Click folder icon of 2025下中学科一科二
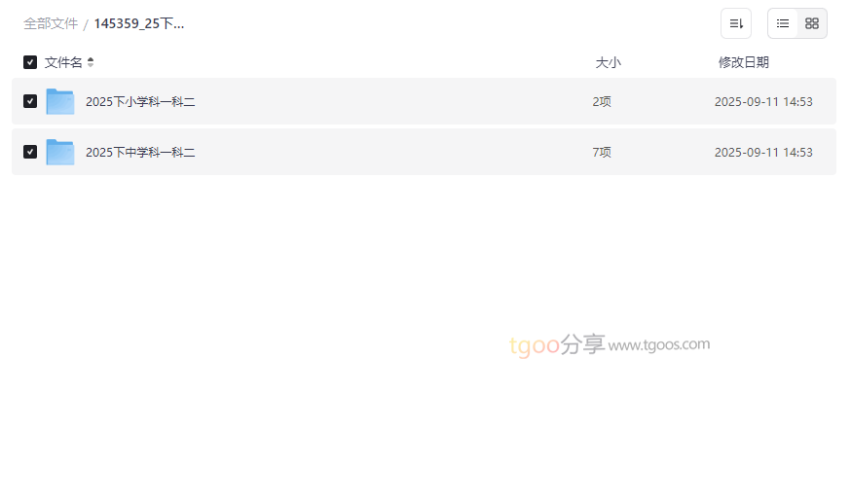The image size is (851, 500). [x=60, y=152]
